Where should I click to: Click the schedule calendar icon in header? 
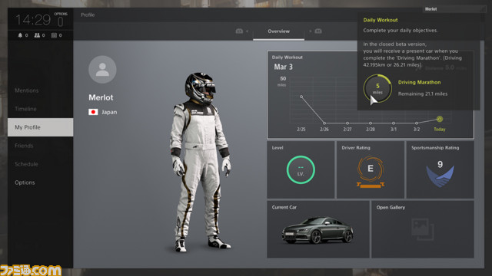click(x=54, y=35)
